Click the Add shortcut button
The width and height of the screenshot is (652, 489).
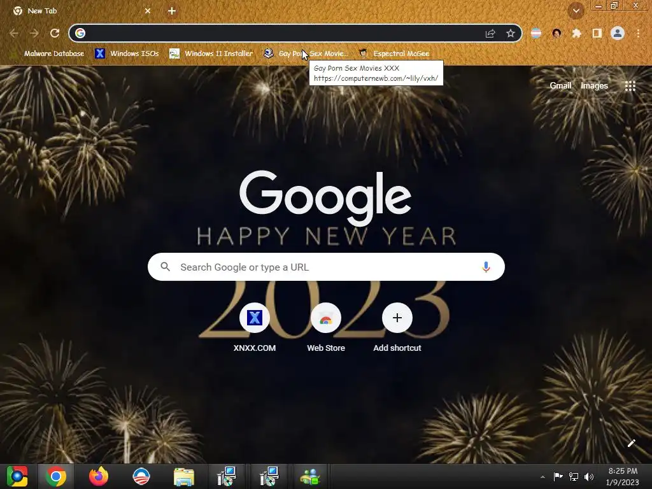pyautogui.click(x=397, y=328)
